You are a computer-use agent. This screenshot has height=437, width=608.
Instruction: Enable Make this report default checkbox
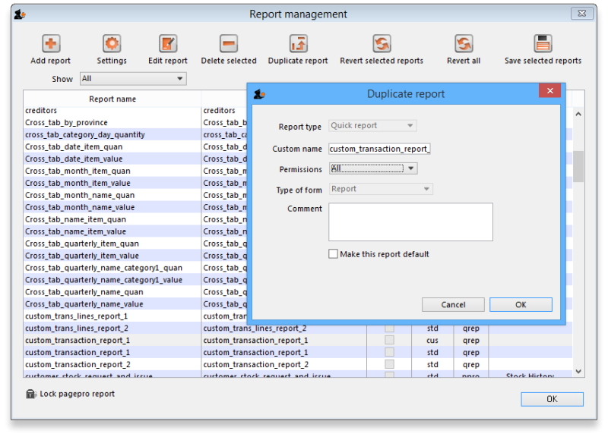pyautogui.click(x=333, y=254)
